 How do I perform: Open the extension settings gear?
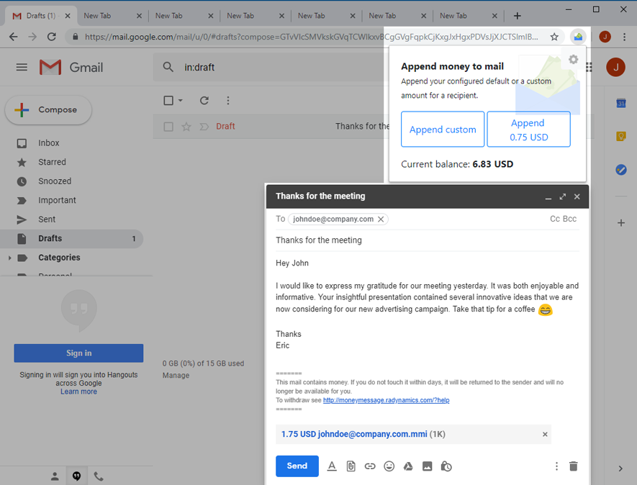click(x=573, y=59)
